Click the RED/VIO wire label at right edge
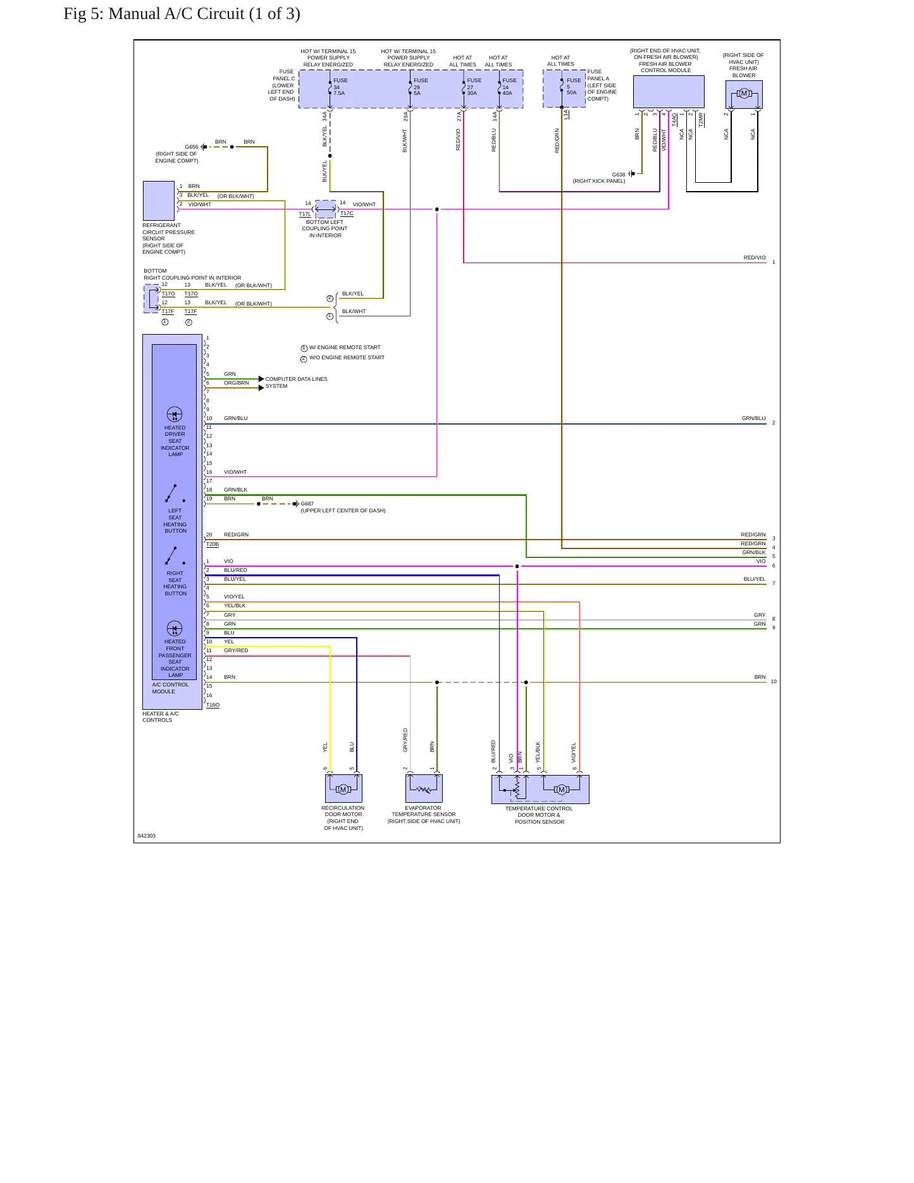Screen dimensions: 914x1183 [754, 257]
